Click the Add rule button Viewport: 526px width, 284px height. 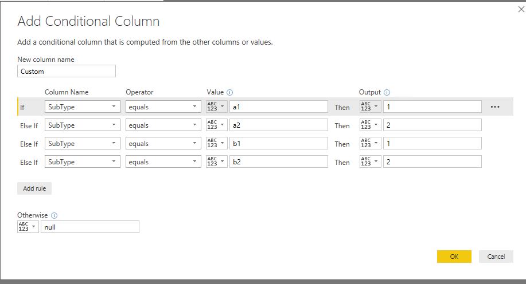coord(34,188)
